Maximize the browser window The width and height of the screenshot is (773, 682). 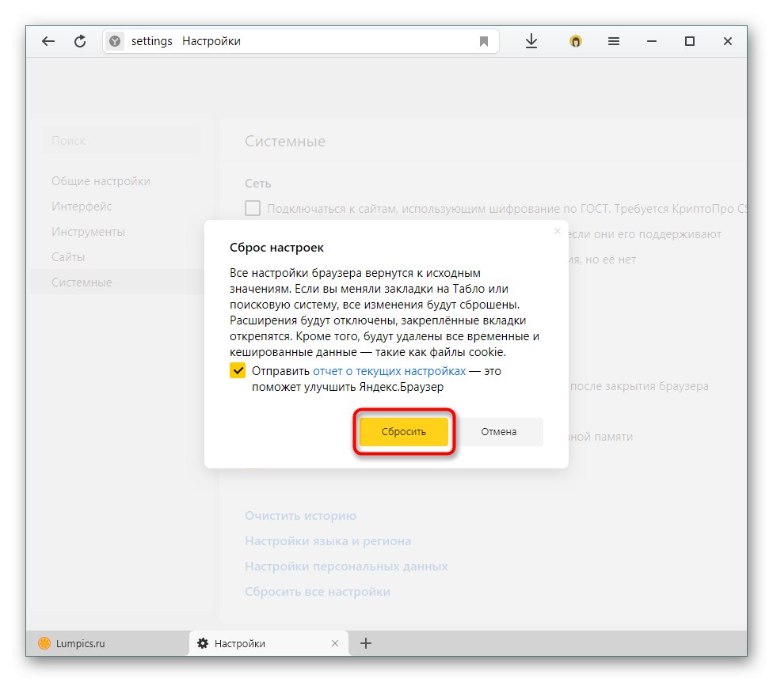tap(690, 41)
